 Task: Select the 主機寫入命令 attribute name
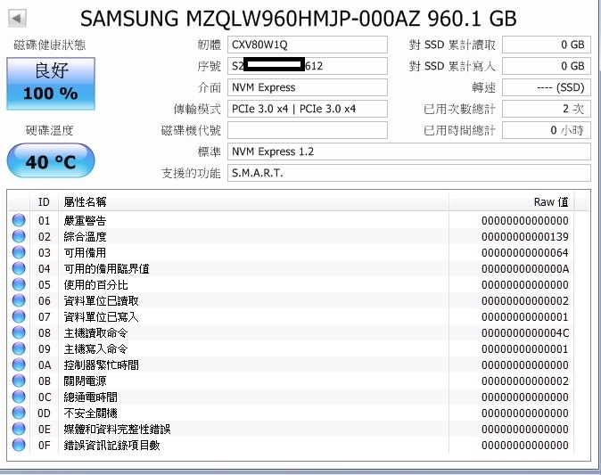(x=95, y=349)
